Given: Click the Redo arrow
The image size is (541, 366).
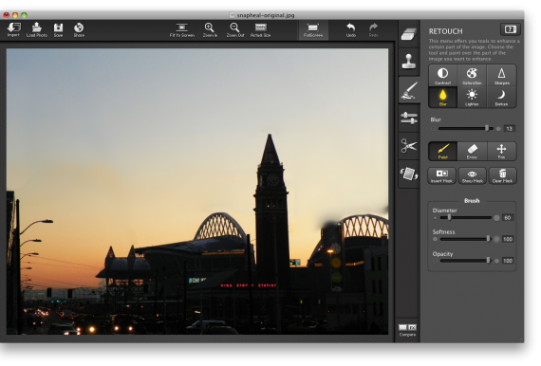Looking at the screenshot, I should [x=373, y=29].
